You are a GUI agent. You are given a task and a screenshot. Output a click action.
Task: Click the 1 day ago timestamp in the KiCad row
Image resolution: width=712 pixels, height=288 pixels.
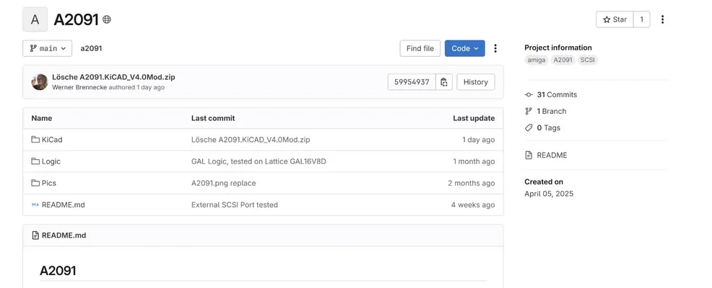(x=479, y=140)
